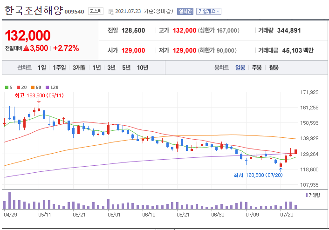329x230 pixels.
Task: Switch to 주봉 weekly candle chart
Action: pyautogui.click(x=257, y=68)
